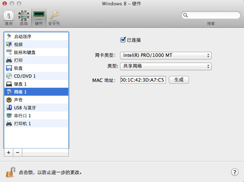Image resolution: width=244 pixels, height=182 pixels.
Task: Generate a new MAC with 生成 button
Action: 179,80
